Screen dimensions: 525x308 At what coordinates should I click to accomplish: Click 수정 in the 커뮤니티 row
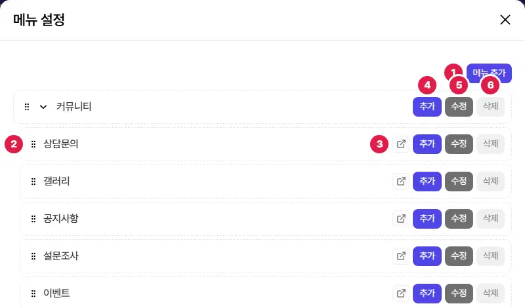[x=459, y=107]
